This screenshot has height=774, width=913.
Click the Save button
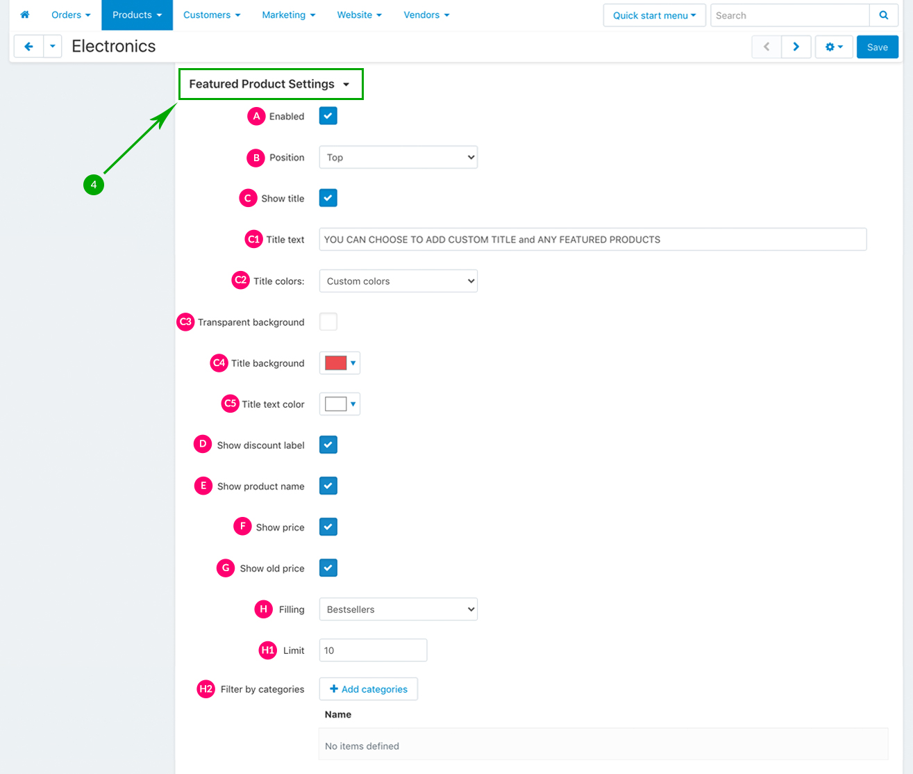877,47
